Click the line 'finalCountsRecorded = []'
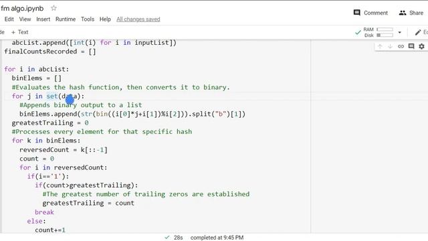The height and width of the screenshot is (241, 428). coord(50,52)
